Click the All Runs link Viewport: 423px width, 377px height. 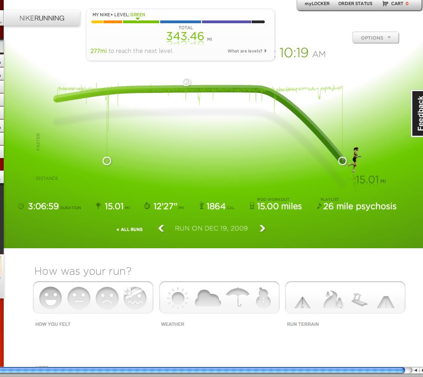pos(130,230)
